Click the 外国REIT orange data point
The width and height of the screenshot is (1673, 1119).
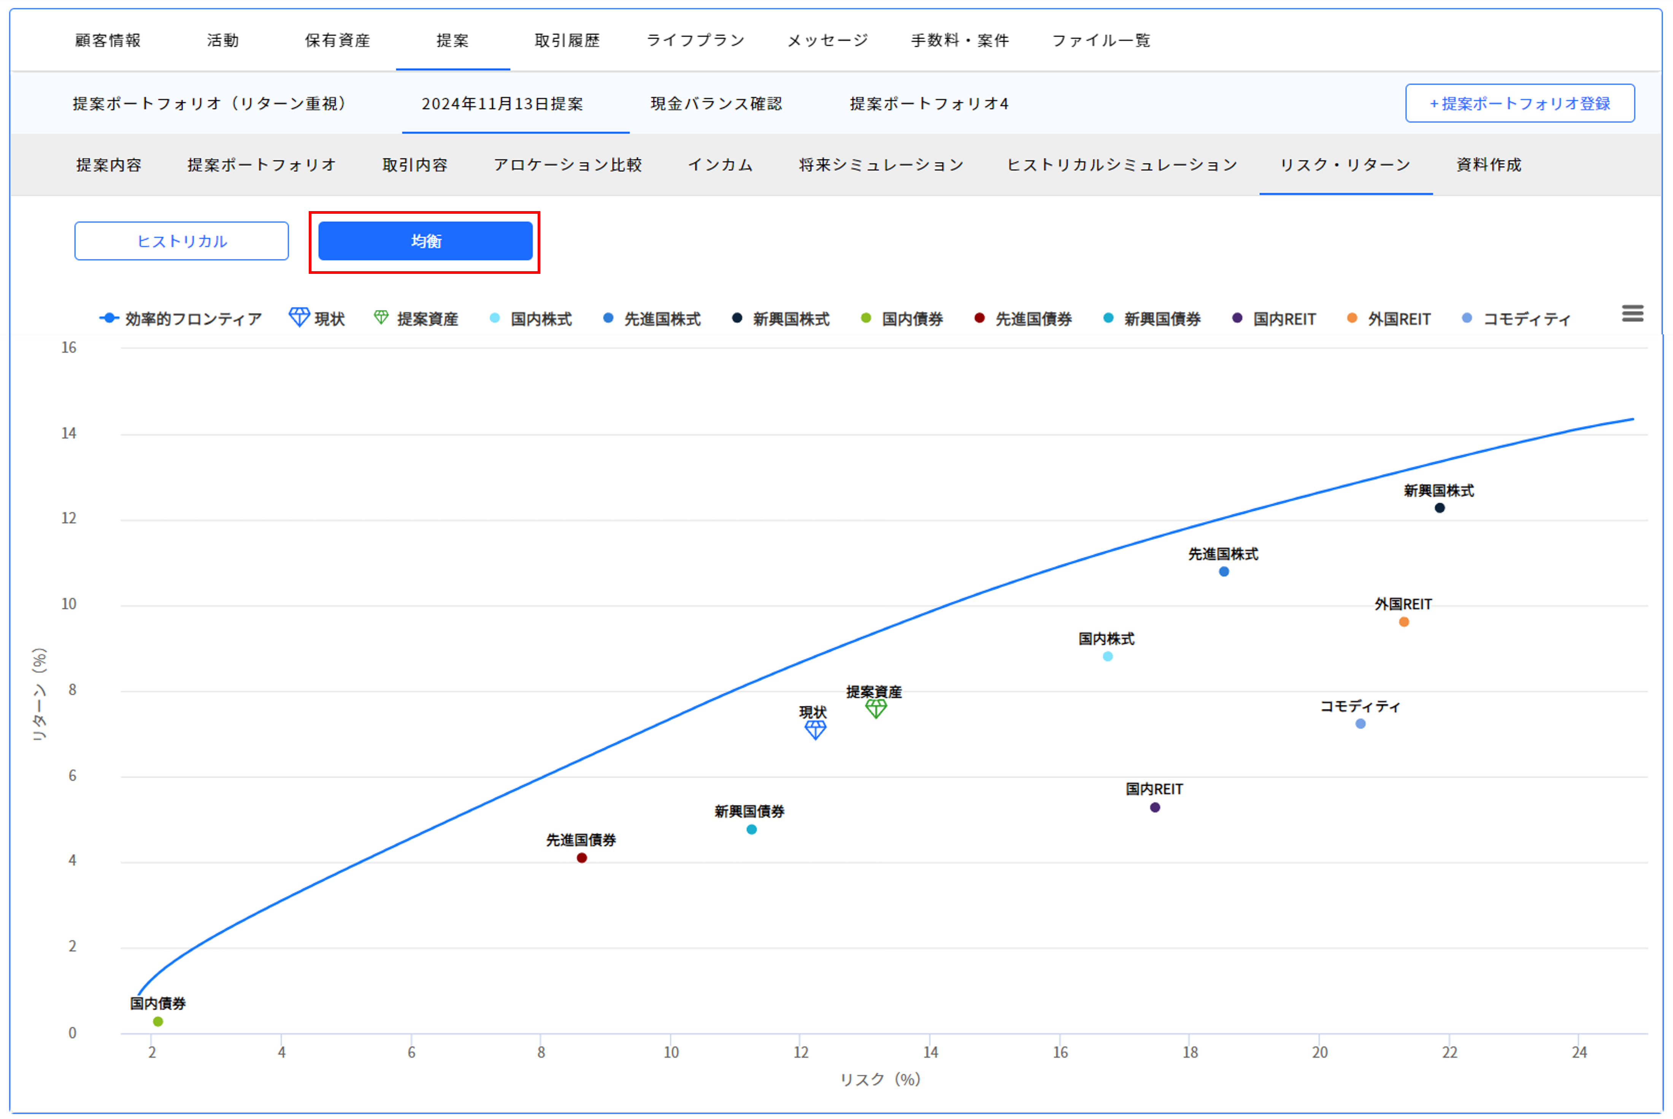(x=1403, y=622)
